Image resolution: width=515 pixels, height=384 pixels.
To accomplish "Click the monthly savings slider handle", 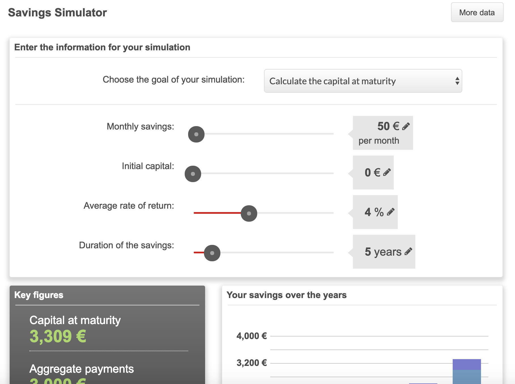I will coord(196,134).
